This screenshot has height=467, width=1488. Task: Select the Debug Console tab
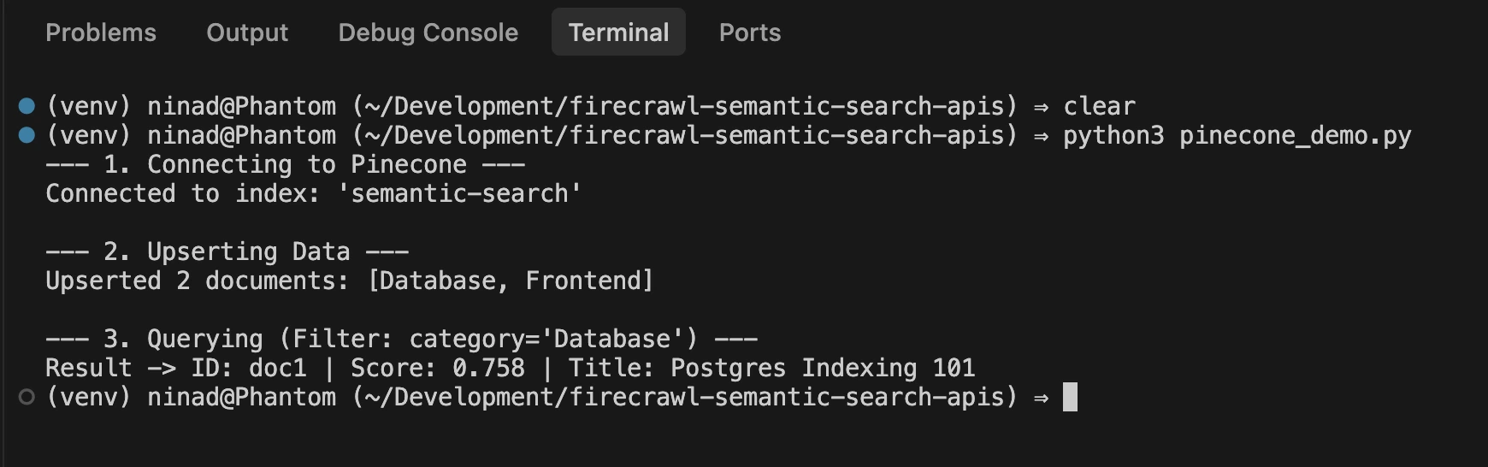428,33
